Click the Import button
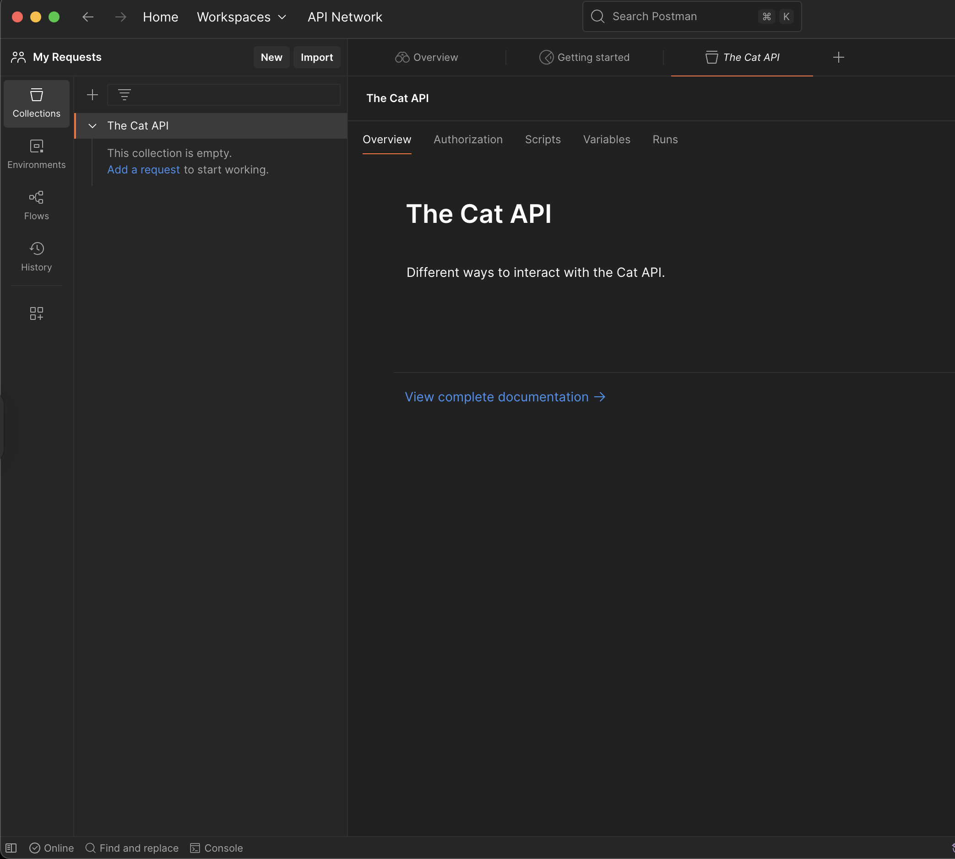 click(316, 58)
